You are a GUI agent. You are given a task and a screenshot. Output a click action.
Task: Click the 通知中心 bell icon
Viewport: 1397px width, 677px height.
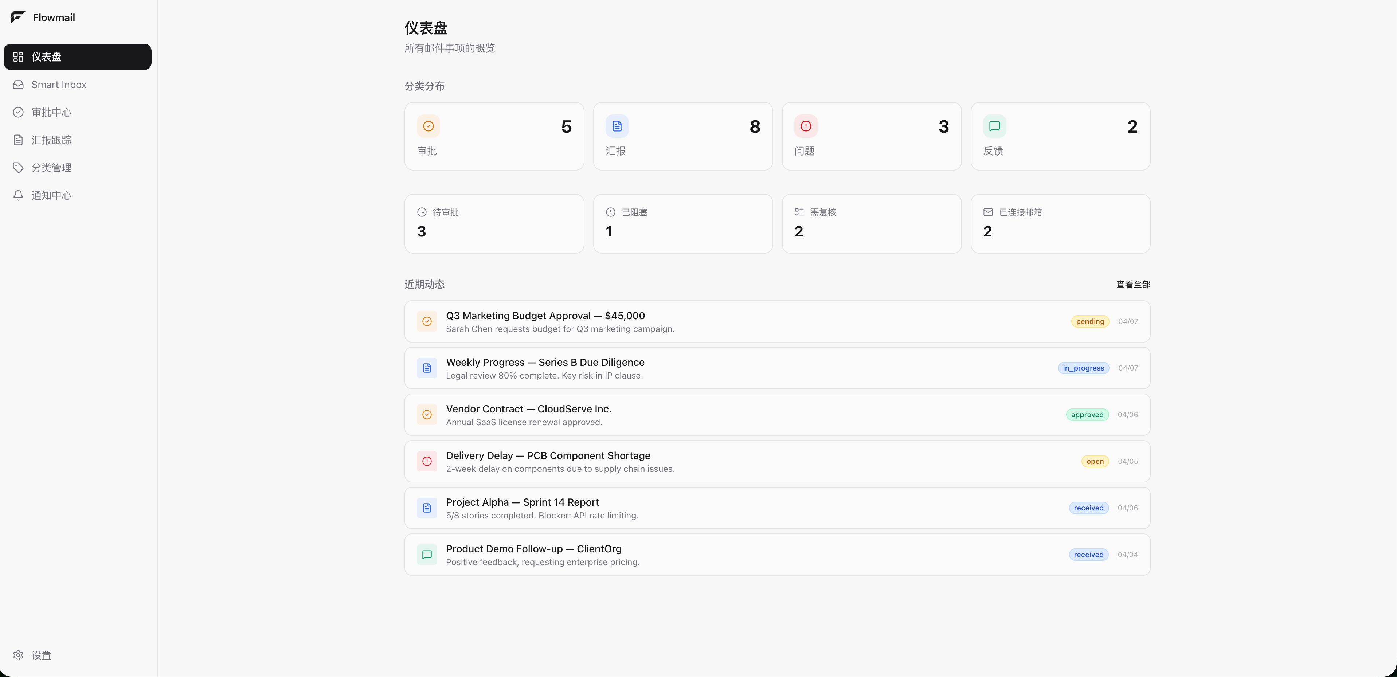tap(19, 195)
